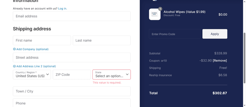
Task: Click the Enter Promo Code box
Action: tap(175, 34)
